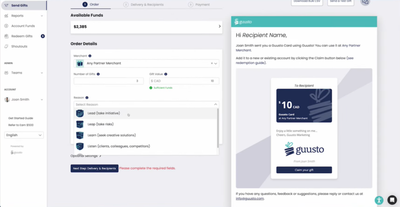Click the Reports chart icon in sidebar

click(x=6, y=16)
